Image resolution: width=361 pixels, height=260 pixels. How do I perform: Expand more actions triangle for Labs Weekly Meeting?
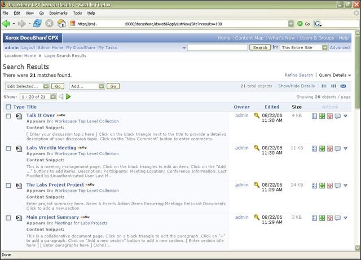(345, 148)
